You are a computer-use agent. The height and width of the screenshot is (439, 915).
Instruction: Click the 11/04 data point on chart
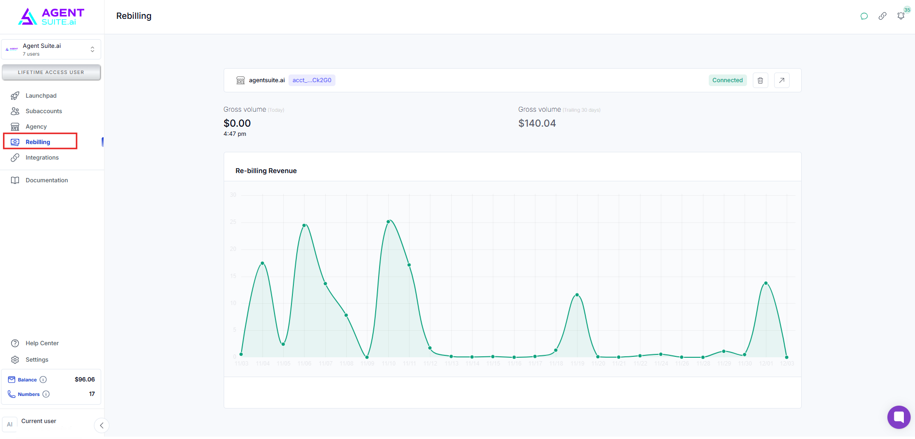[262, 263]
